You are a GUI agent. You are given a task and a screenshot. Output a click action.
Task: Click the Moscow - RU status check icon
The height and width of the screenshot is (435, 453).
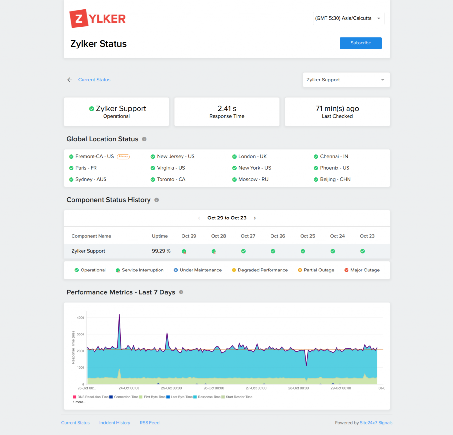[234, 180]
